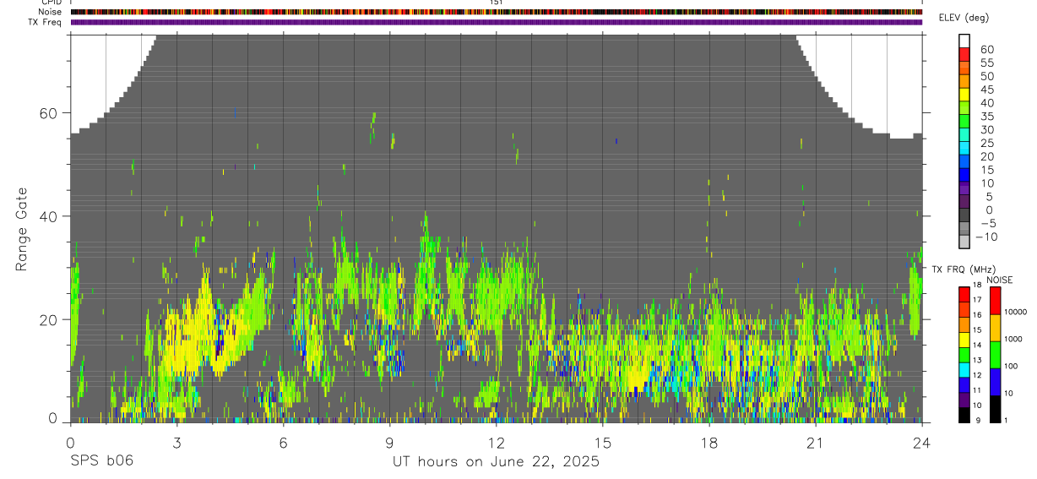Click the 'Noise' row label at top left
The width and height of the screenshot is (1037, 479).
coord(50,12)
